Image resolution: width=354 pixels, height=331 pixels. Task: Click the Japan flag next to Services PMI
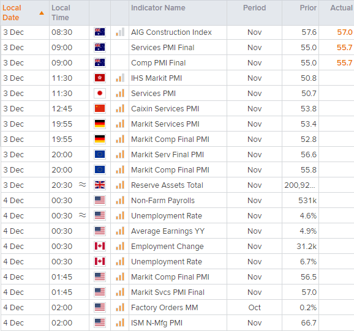click(100, 94)
